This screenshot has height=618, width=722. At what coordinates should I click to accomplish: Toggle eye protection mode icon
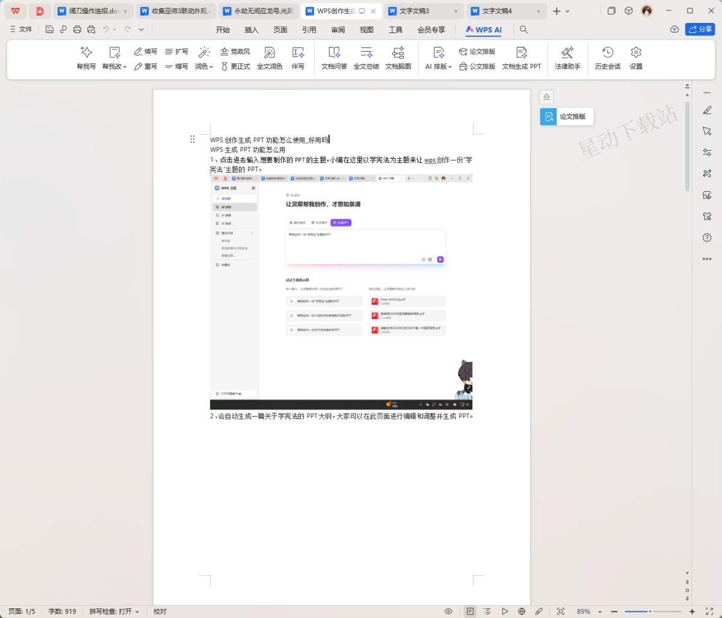pyautogui.click(x=448, y=611)
